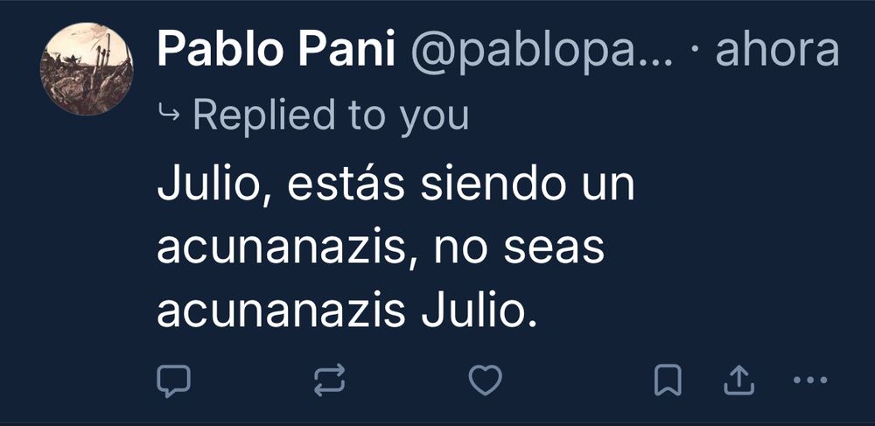Open the tweet via 'Julio, estás siendo un'
Image resolution: width=875 pixels, height=426 pixels.
click(x=395, y=184)
